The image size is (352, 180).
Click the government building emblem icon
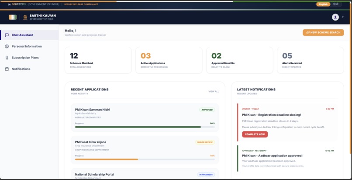point(25,17)
